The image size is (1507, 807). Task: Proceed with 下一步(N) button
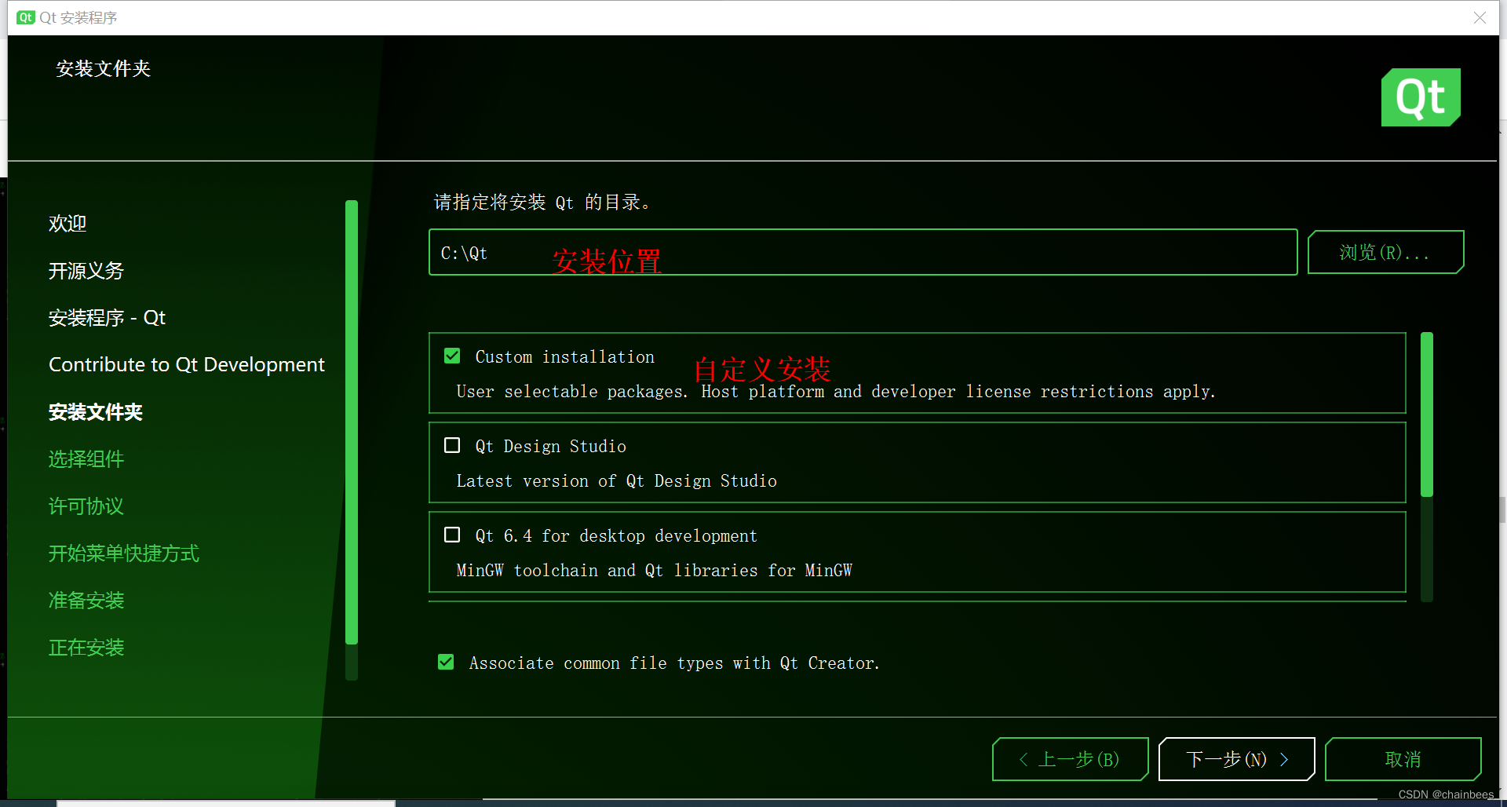pos(1236,759)
